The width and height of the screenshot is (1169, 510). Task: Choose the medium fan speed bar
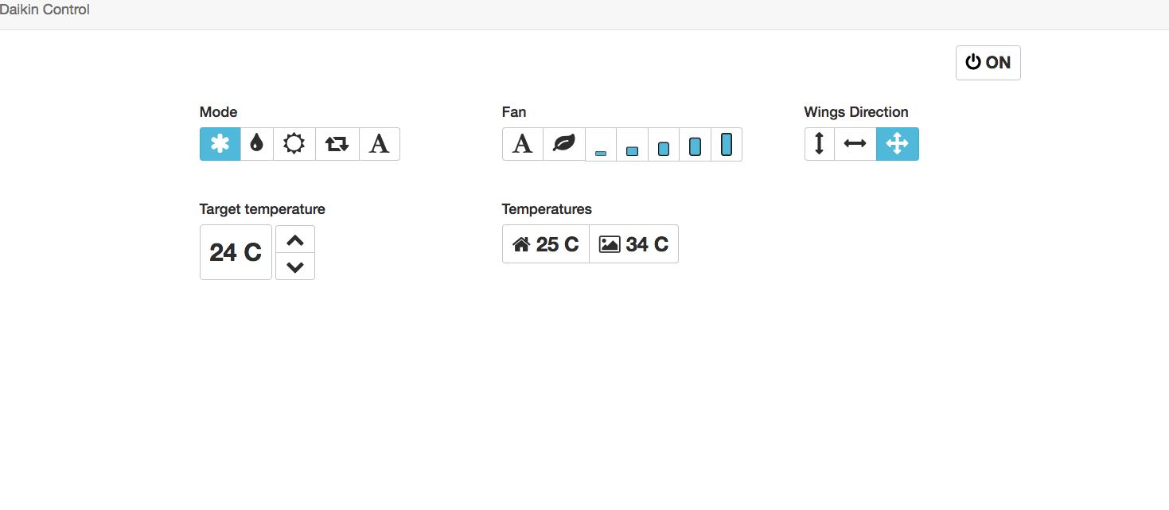tap(664, 145)
